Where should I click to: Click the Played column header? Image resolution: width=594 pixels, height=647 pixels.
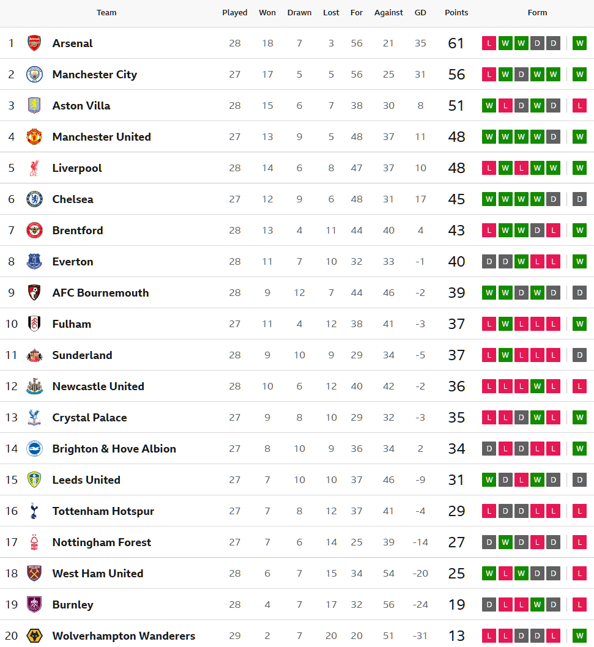pos(235,12)
